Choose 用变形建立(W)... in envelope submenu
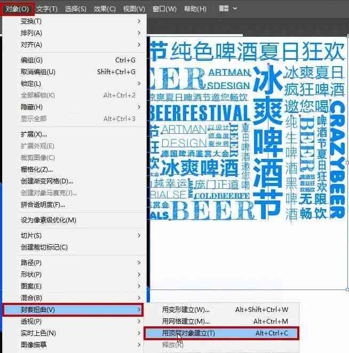 point(186,310)
